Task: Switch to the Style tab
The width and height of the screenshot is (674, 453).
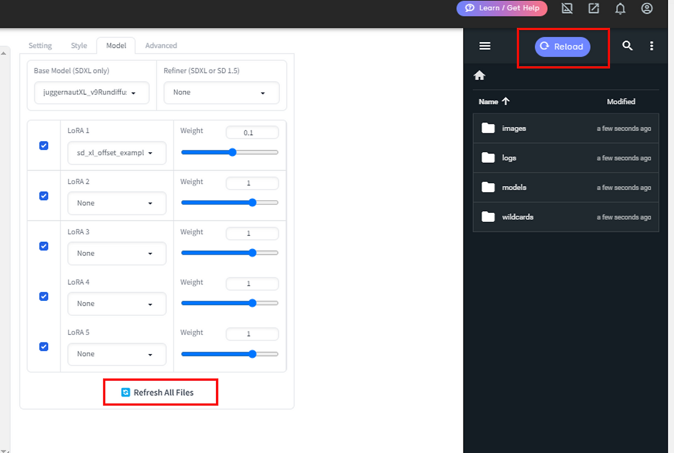Action: tap(79, 45)
